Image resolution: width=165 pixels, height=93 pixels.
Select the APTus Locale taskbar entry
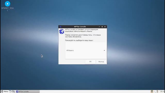pos(28,91)
